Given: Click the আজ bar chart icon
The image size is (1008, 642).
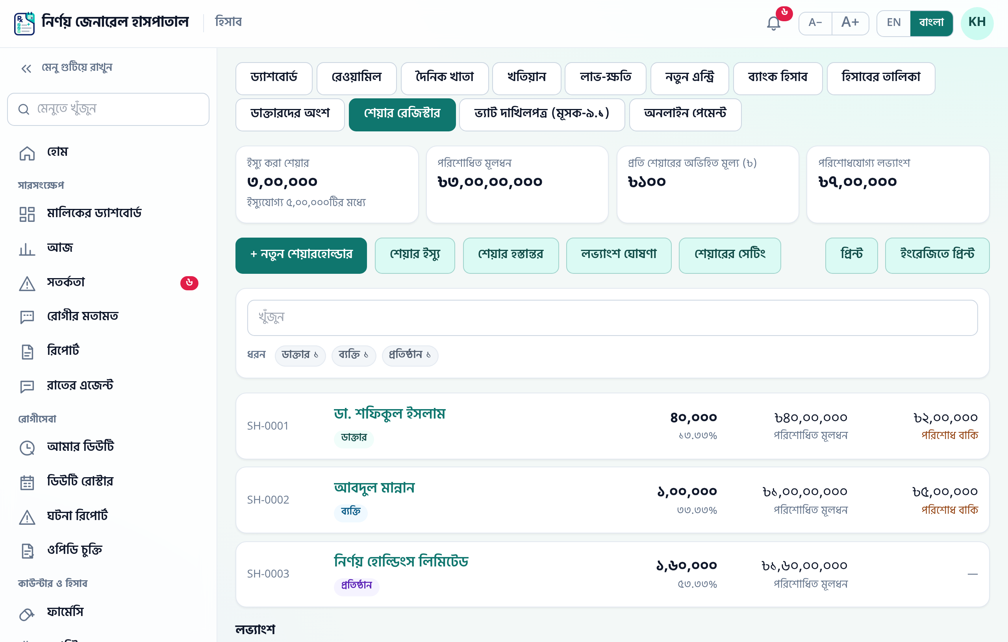Looking at the screenshot, I should (x=27, y=249).
